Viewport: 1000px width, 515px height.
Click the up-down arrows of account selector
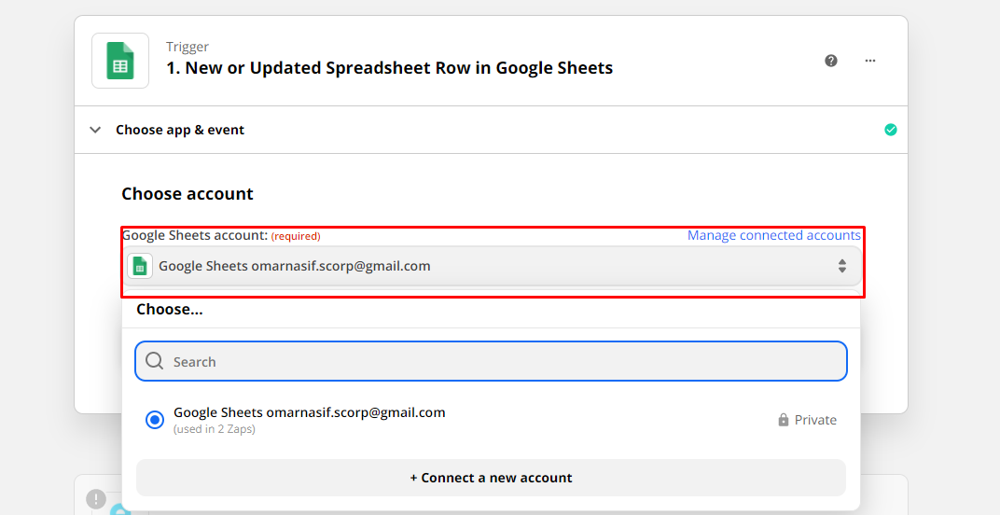tap(841, 266)
